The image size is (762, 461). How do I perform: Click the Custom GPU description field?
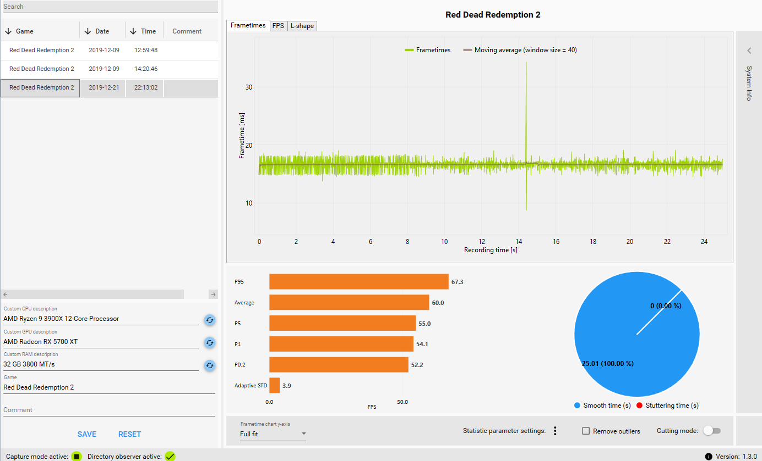point(101,342)
